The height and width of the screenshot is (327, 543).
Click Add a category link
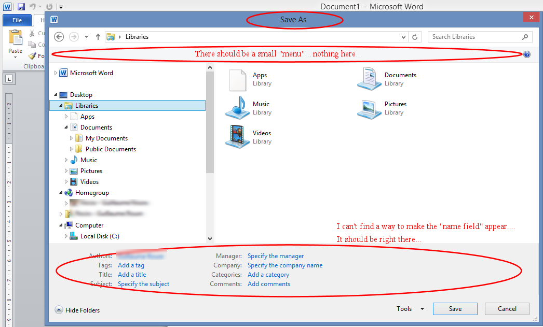[268, 275]
